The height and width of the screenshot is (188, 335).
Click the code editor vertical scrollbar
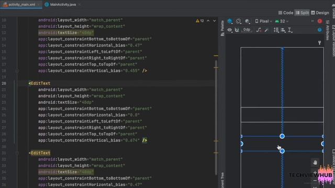(x=216, y=117)
